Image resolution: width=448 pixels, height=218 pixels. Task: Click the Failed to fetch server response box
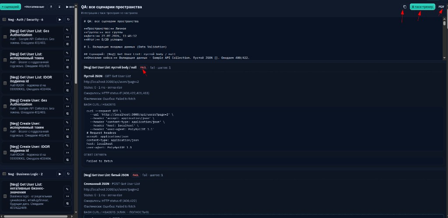pyautogui.click(x=263, y=161)
